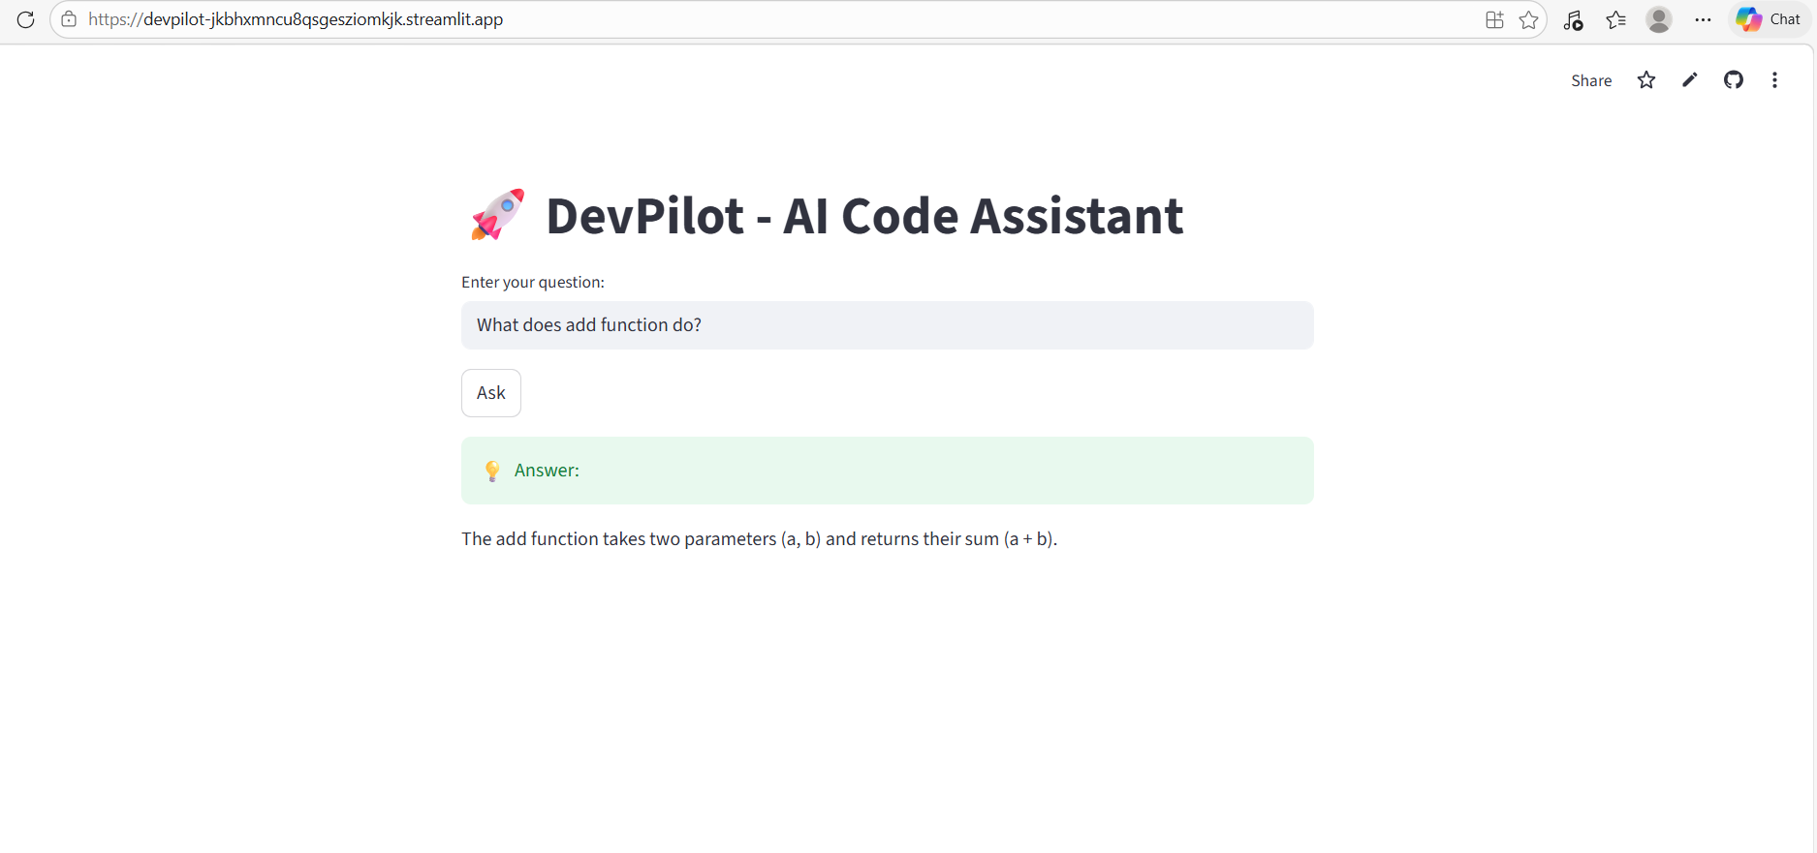This screenshot has height=853, width=1817.
Task: Click the 'Enter your question:' label
Action: point(533,282)
